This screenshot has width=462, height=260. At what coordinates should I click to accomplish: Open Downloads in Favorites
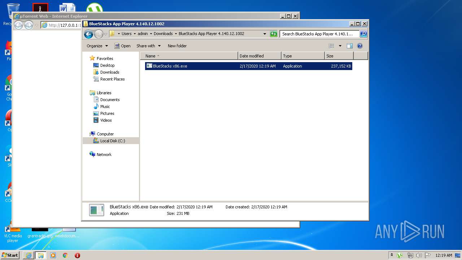[x=110, y=72]
